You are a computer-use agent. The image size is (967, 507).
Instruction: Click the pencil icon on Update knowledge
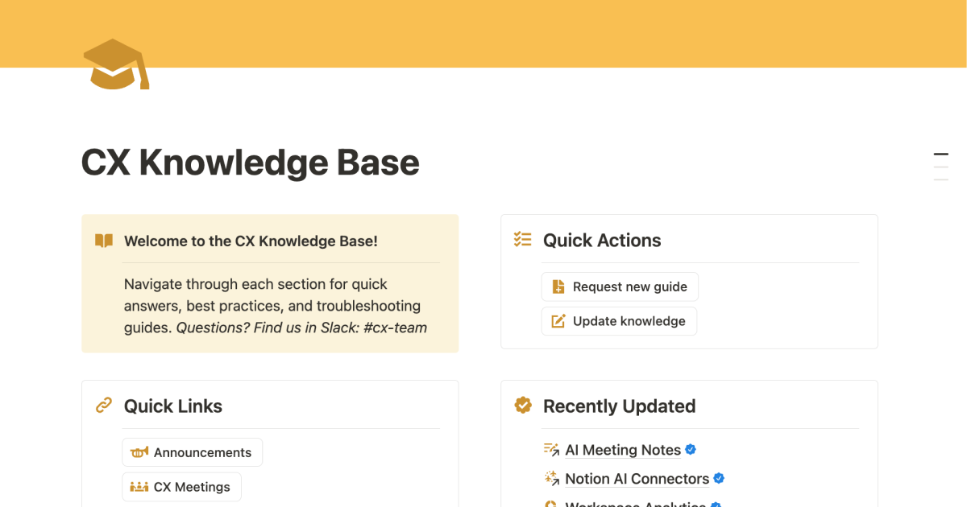tap(558, 321)
